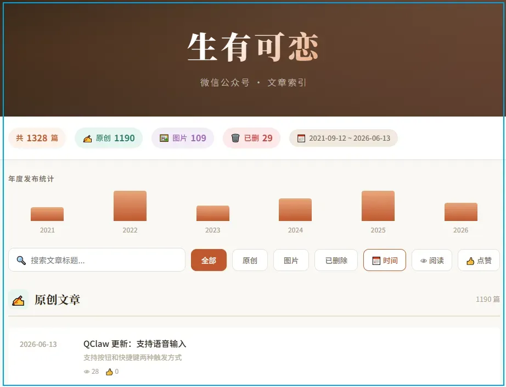506x387 pixels.
Task: Click the trash can icon in 已删 badge
Action: point(235,138)
